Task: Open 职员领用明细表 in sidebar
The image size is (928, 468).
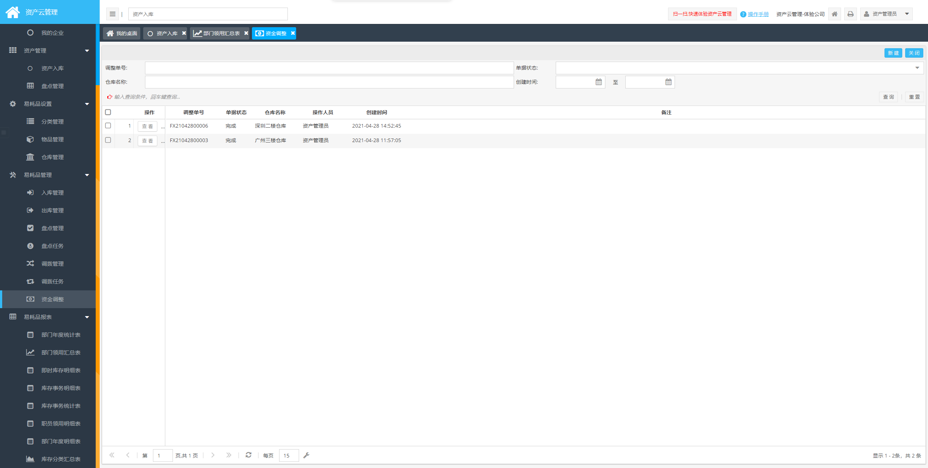Action: 48,424
